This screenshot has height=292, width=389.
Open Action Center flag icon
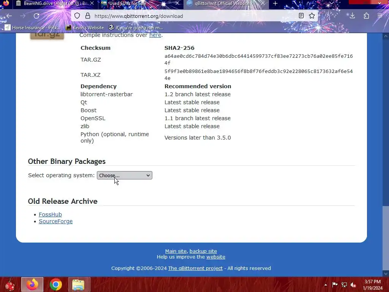coord(335,284)
